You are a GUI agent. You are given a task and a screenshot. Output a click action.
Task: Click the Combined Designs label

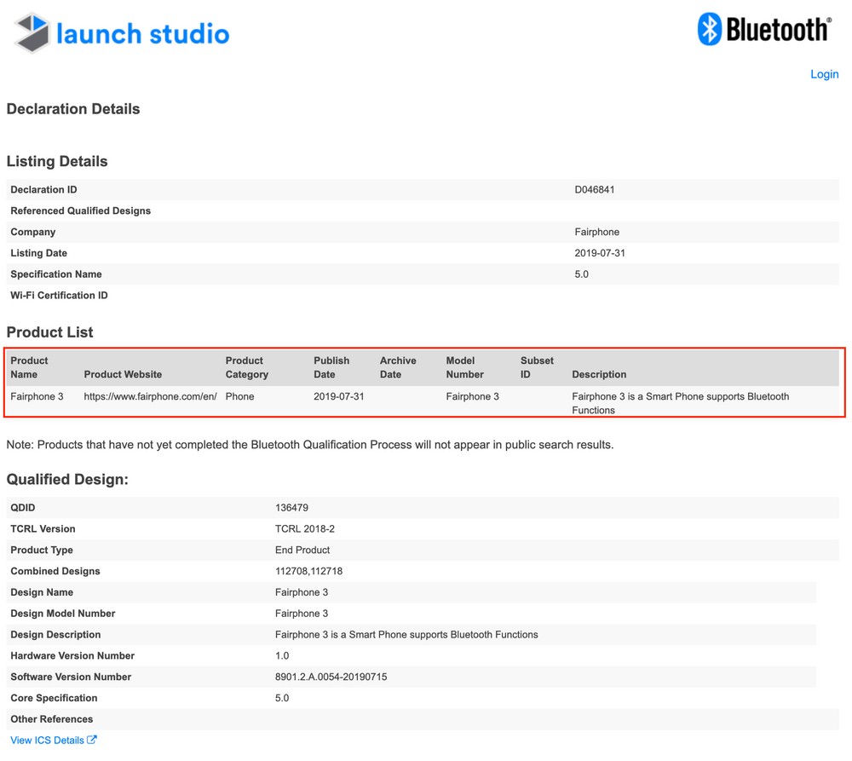[55, 571]
